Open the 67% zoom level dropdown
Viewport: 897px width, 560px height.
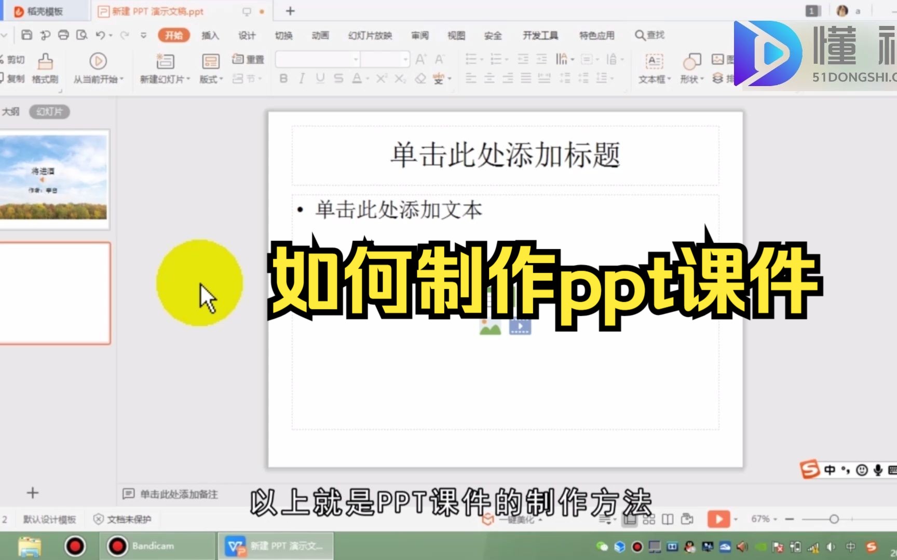pyautogui.click(x=763, y=519)
